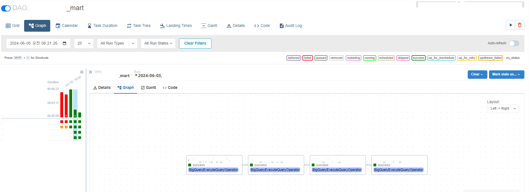Click the Clear Filters button

tap(195, 43)
